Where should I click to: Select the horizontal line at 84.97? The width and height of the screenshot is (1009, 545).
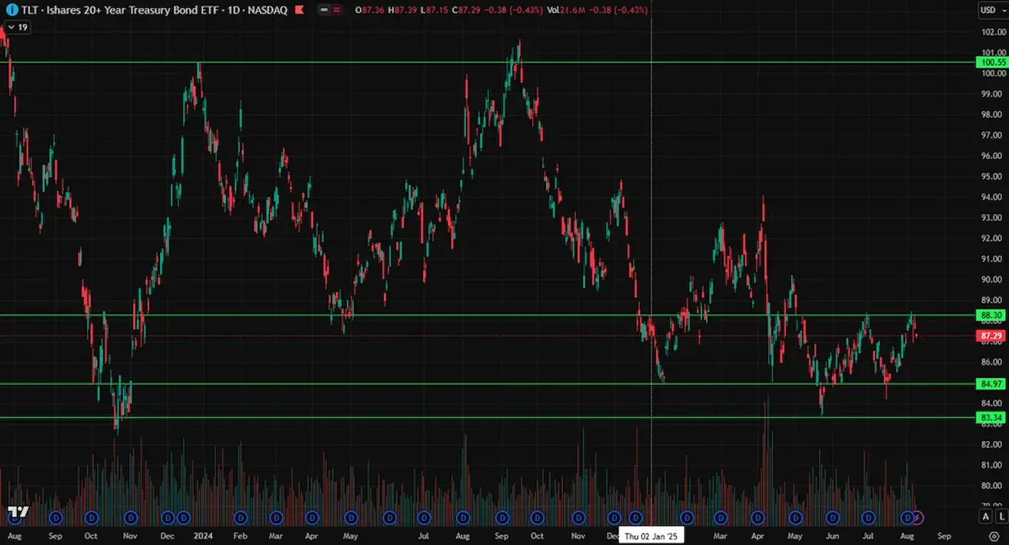pos(486,383)
